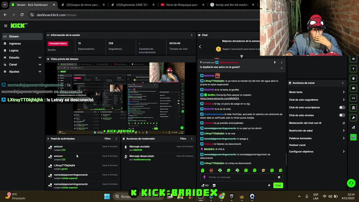The width and height of the screenshot is (359, 202).
Task: Click LXtrayTTDkjhkjhk entry in activity feed
Action: point(83,167)
